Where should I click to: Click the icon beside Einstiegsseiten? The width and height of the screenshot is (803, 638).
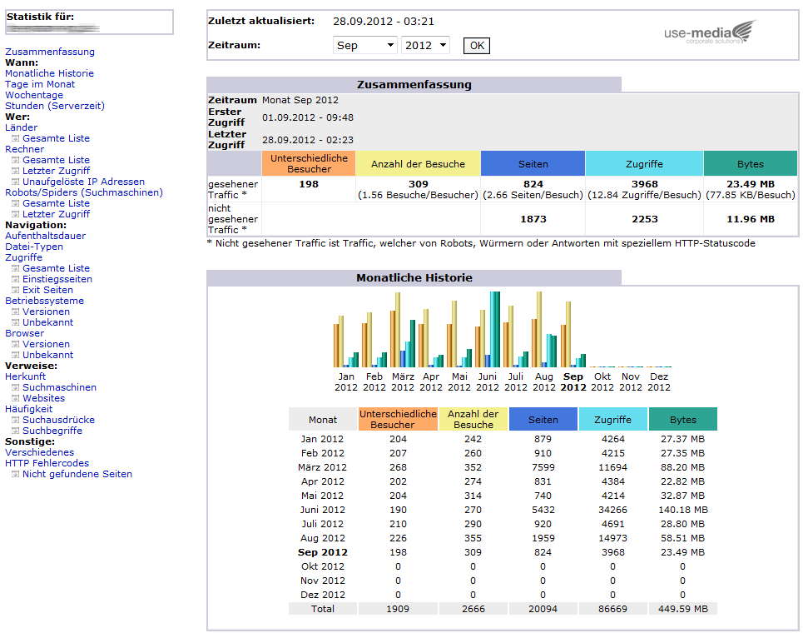coord(15,279)
